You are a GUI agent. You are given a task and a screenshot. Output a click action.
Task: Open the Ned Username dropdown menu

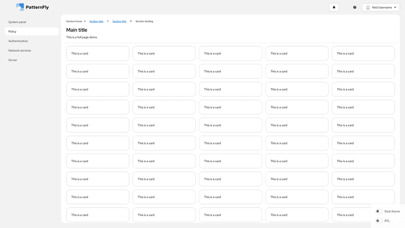click(381, 7)
